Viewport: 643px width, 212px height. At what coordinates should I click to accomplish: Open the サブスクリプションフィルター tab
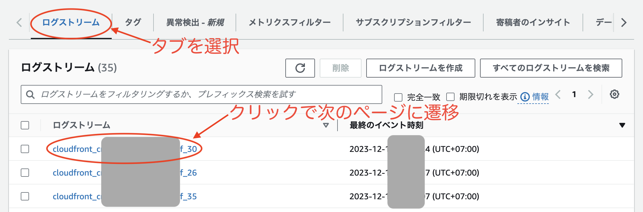coord(413,23)
